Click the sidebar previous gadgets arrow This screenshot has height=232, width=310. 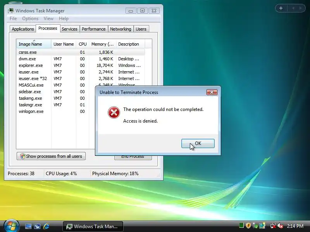click(293, 8)
